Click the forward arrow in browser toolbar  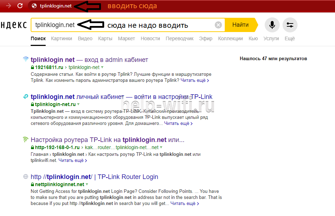point(8,6)
